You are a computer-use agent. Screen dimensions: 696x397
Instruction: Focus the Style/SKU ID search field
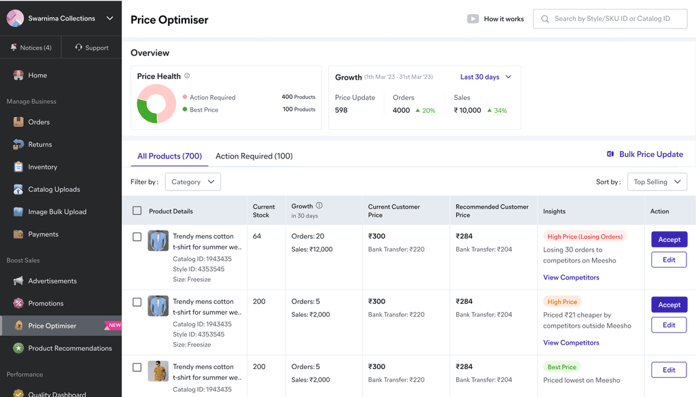click(x=610, y=18)
